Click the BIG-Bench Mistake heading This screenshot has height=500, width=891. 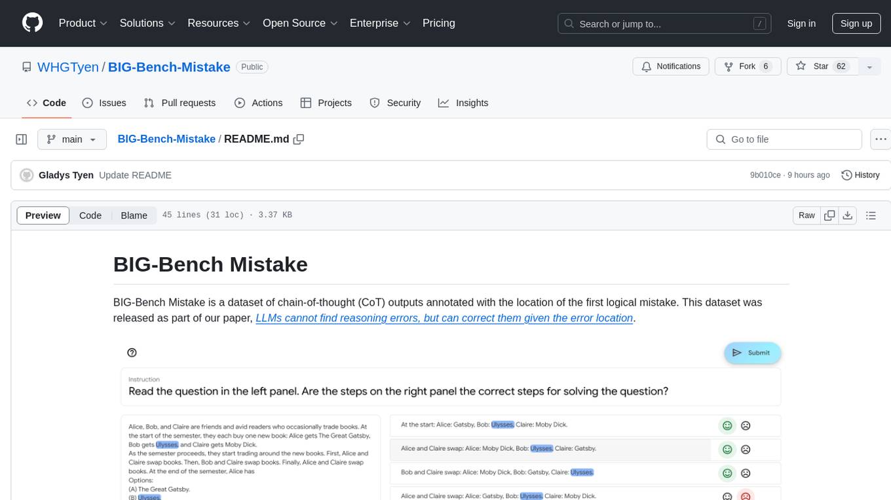tap(210, 264)
